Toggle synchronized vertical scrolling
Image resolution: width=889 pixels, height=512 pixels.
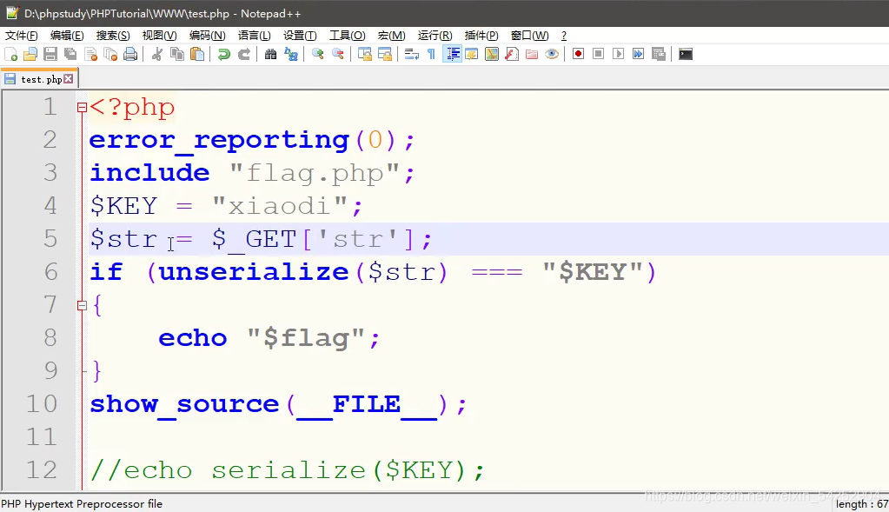(x=365, y=54)
